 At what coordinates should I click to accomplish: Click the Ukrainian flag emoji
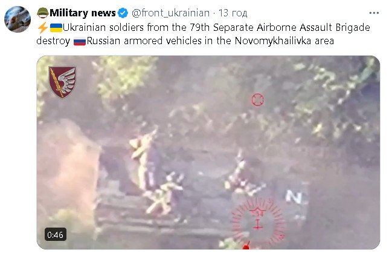point(56,28)
